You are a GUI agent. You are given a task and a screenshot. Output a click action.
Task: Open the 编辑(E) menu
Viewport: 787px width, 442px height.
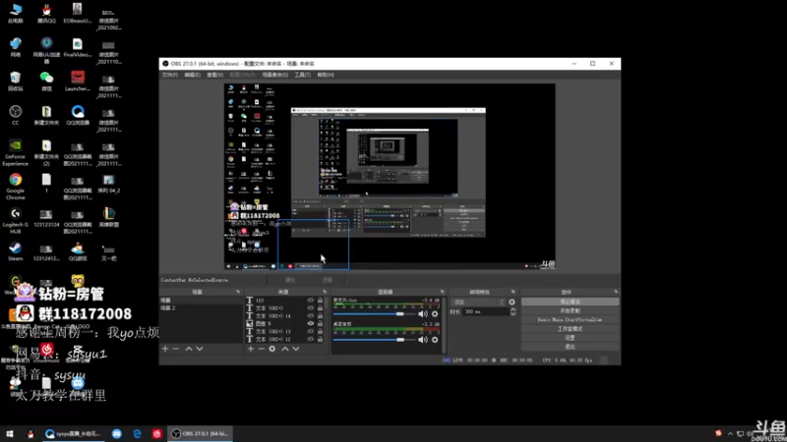coord(192,75)
